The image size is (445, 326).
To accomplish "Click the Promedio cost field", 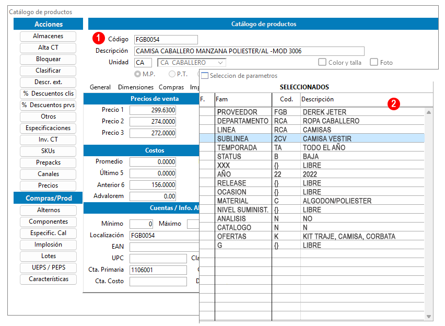I will 153,162.
